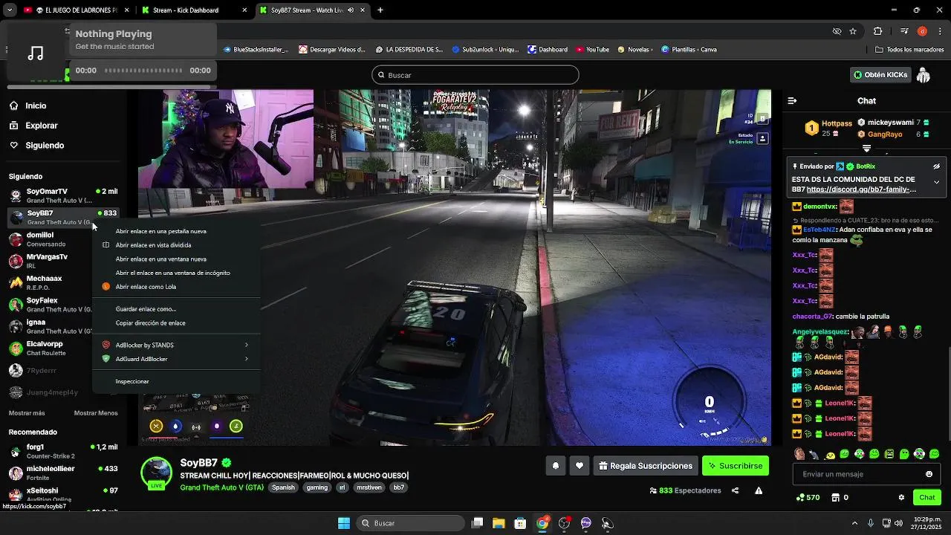The height and width of the screenshot is (535, 951).
Task: Choose Abrir enlace en una ventana nueva
Action: point(177,259)
